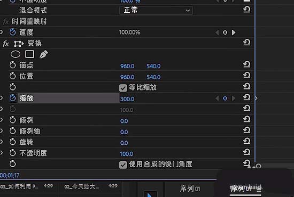Edit the 缩放 value 300.0
This screenshot has height=197, width=294.
[x=127, y=99]
